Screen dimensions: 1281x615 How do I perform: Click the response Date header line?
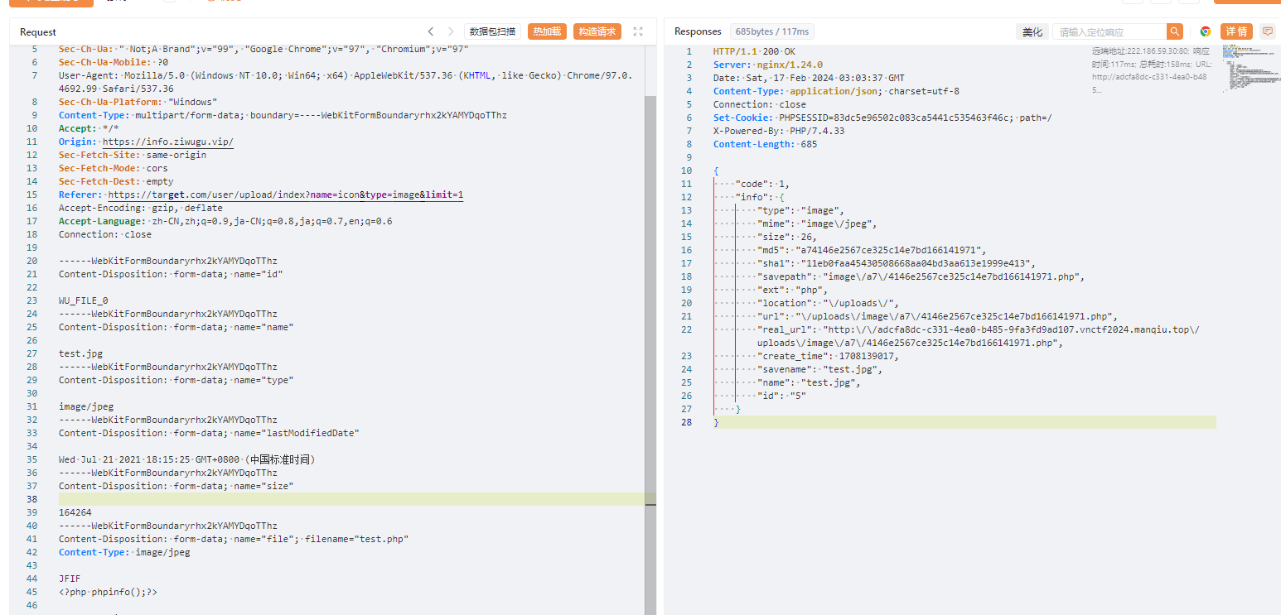click(809, 78)
